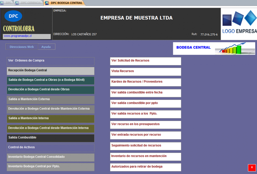
Task: Open Salida de Bodega Central a Obras
Action: 51,80
